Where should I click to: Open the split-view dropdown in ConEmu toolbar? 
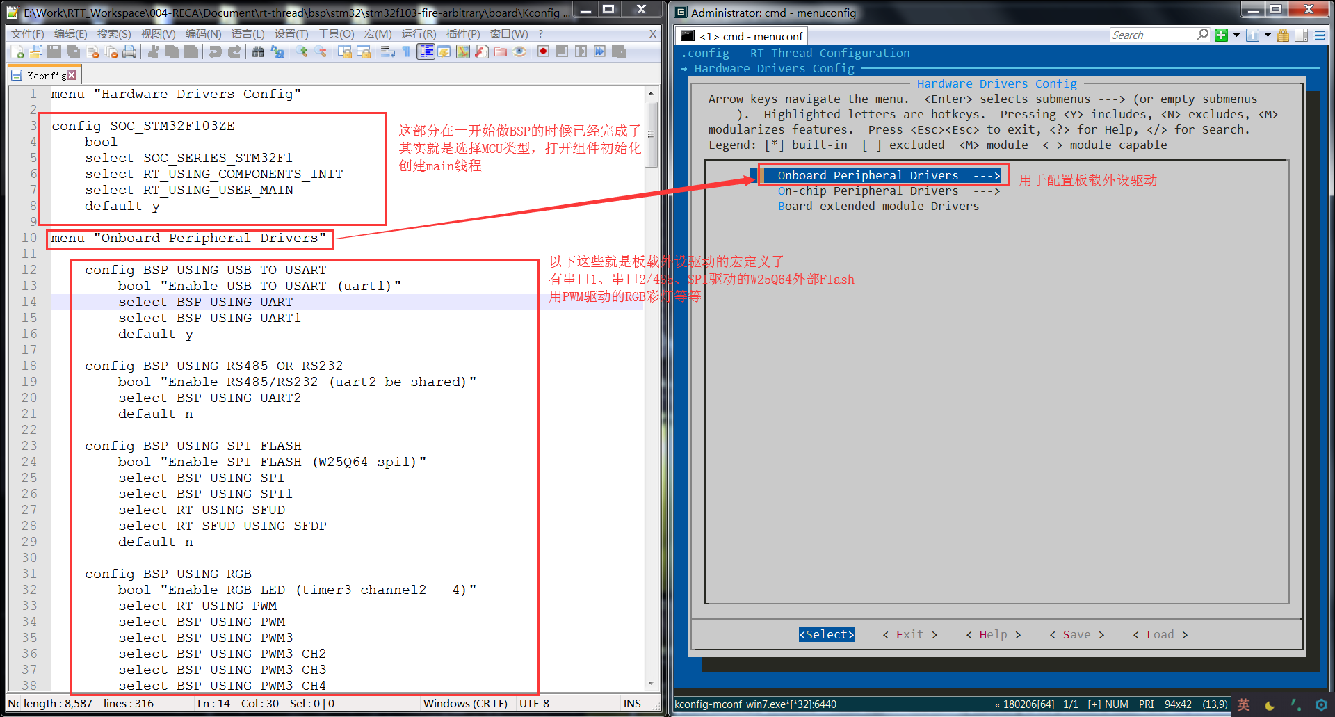point(1267,35)
